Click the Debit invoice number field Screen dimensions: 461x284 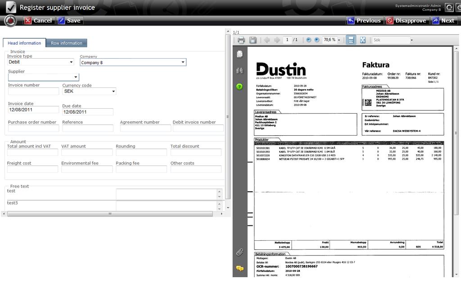(x=198, y=128)
